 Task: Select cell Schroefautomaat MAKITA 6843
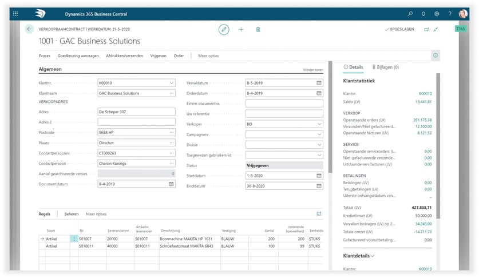click(189, 246)
